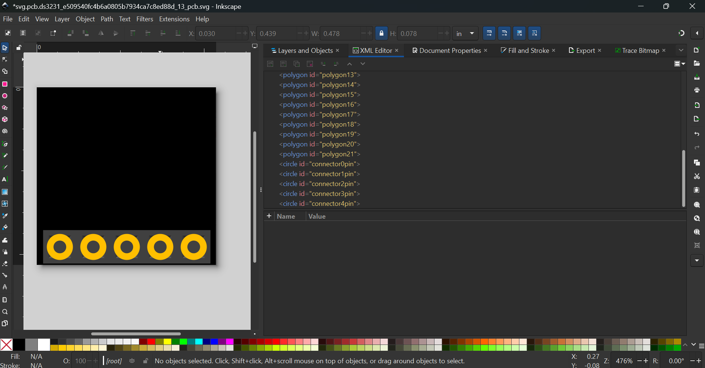Open display mode canvas corner button
This screenshot has width=705, height=368.
click(255, 46)
